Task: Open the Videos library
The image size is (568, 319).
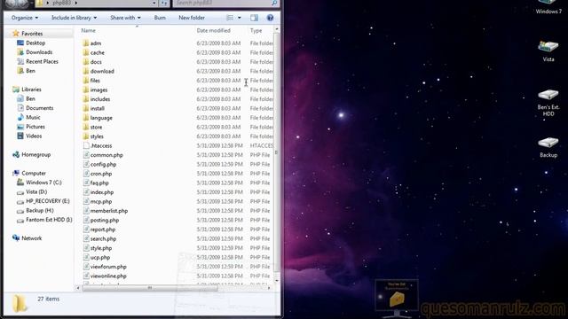Action: click(34, 136)
